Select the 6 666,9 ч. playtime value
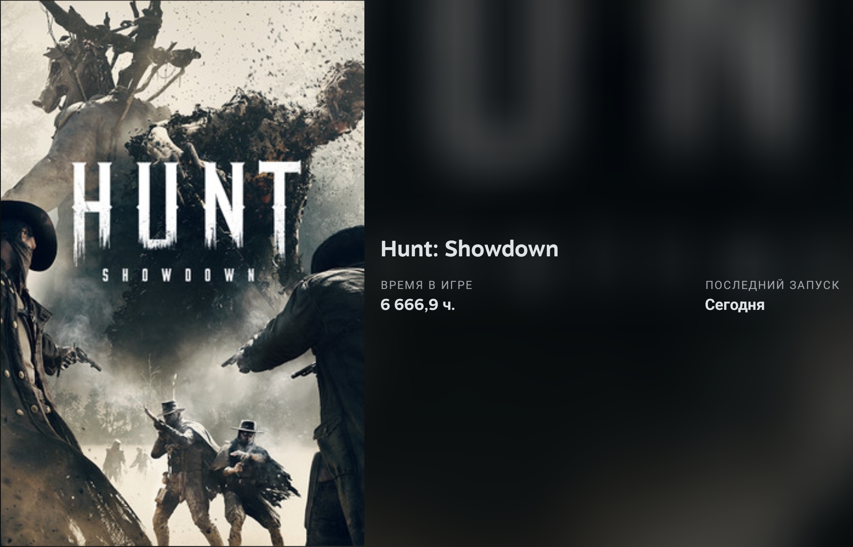The width and height of the screenshot is (853, 547). coord(418,305)
